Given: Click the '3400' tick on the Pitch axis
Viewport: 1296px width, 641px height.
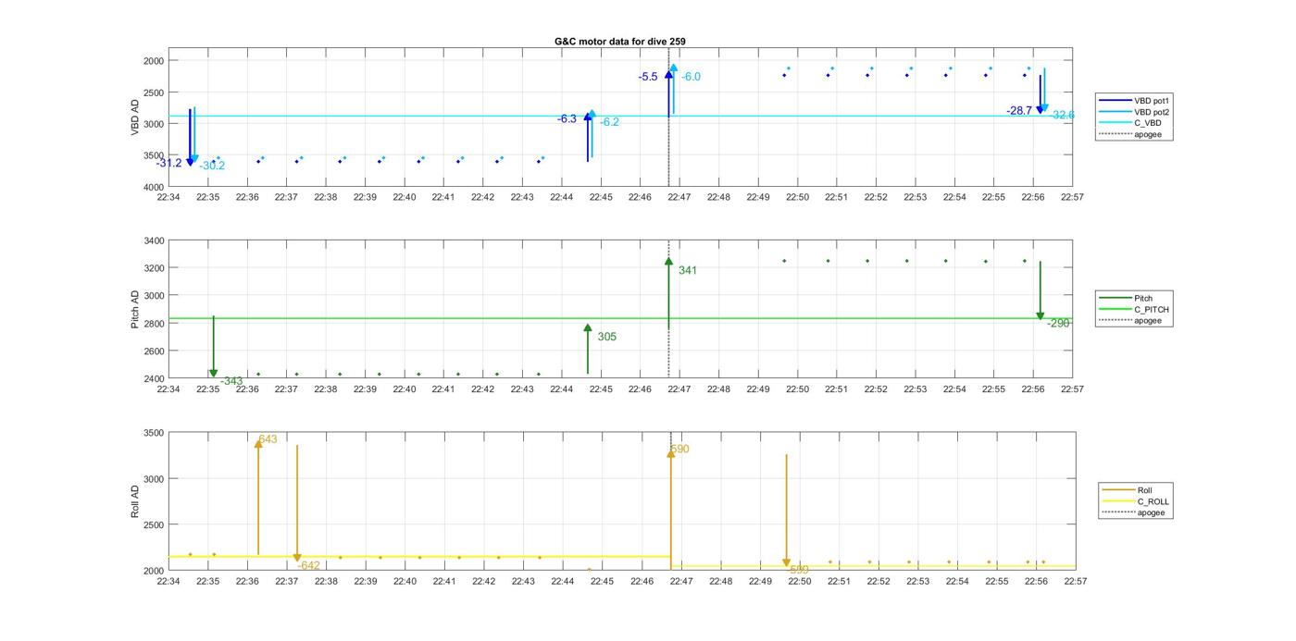Looking at the screenshot, I should [x=154, y=241].
